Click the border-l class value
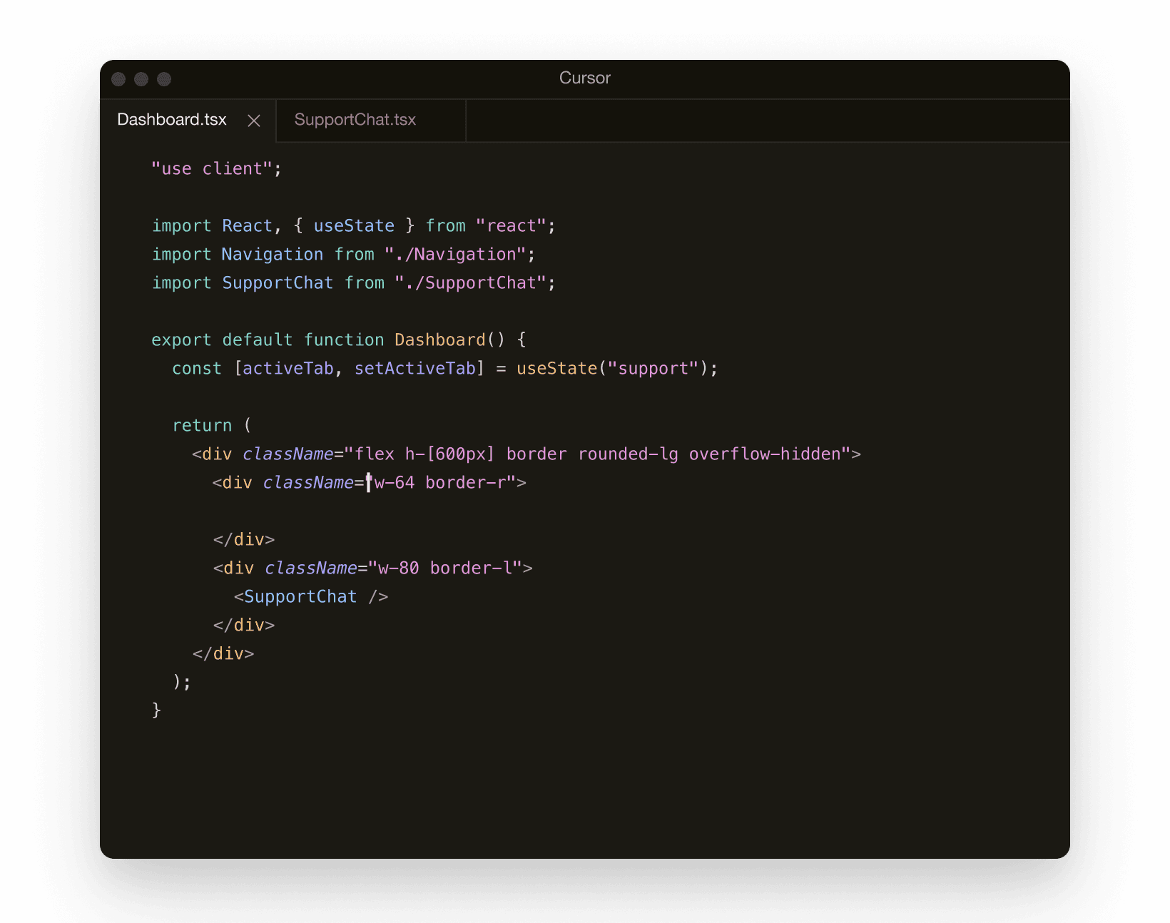 pos(471,568)
